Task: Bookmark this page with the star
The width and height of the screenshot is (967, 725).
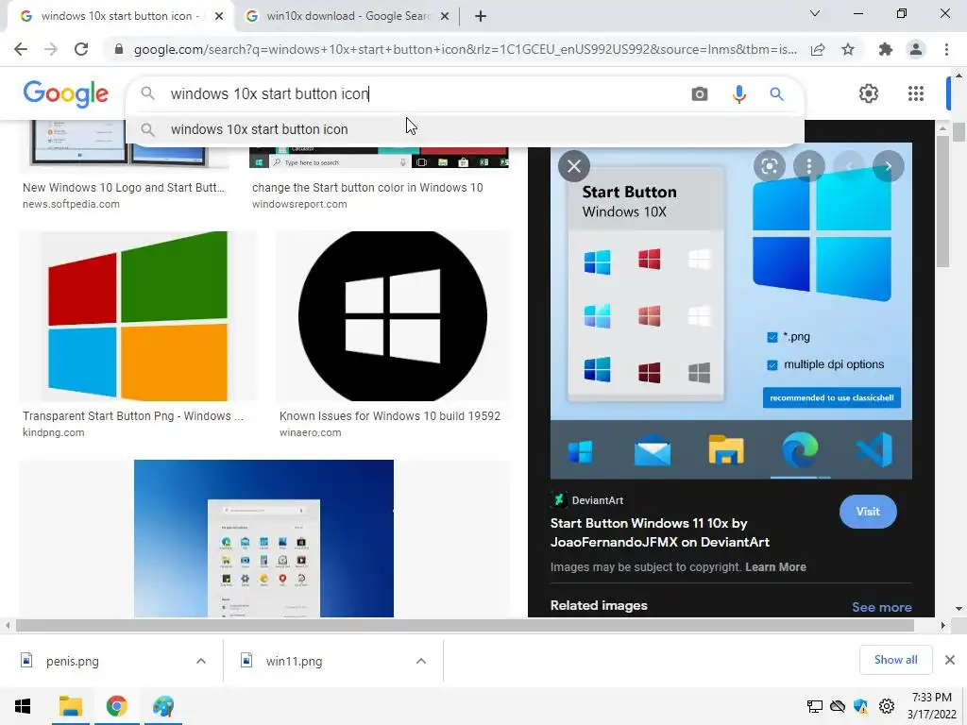Action: click(x=848, y=49)
